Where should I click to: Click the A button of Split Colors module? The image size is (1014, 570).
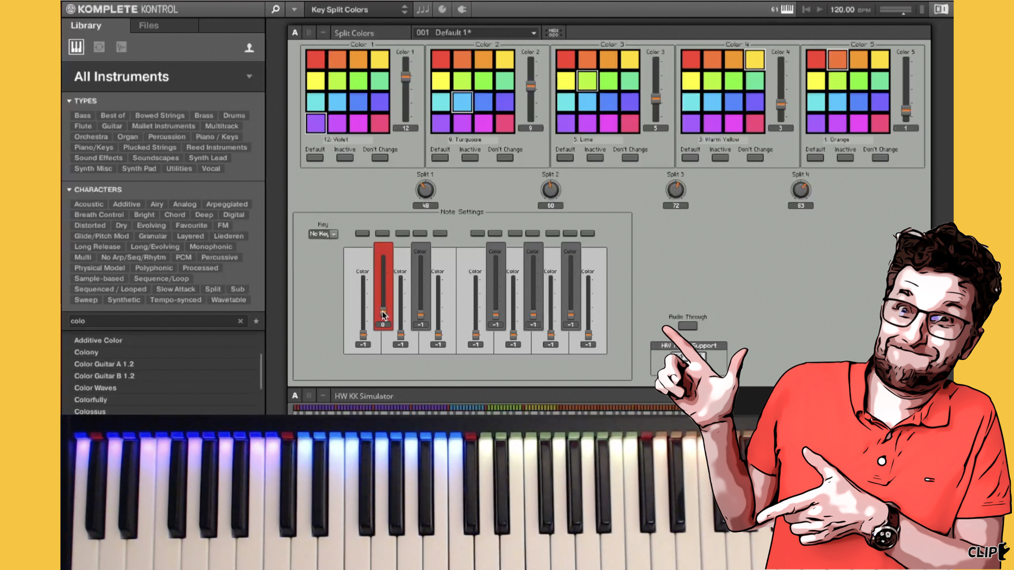coord(295,33)
